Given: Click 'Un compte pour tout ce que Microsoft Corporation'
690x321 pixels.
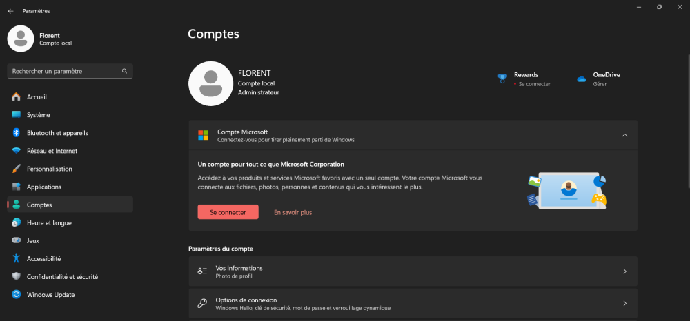Looking at the screenshot, I should click(x=271, y=164).
